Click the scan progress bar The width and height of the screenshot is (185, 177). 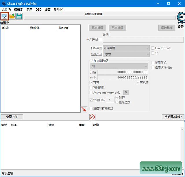tap(100, 18)
